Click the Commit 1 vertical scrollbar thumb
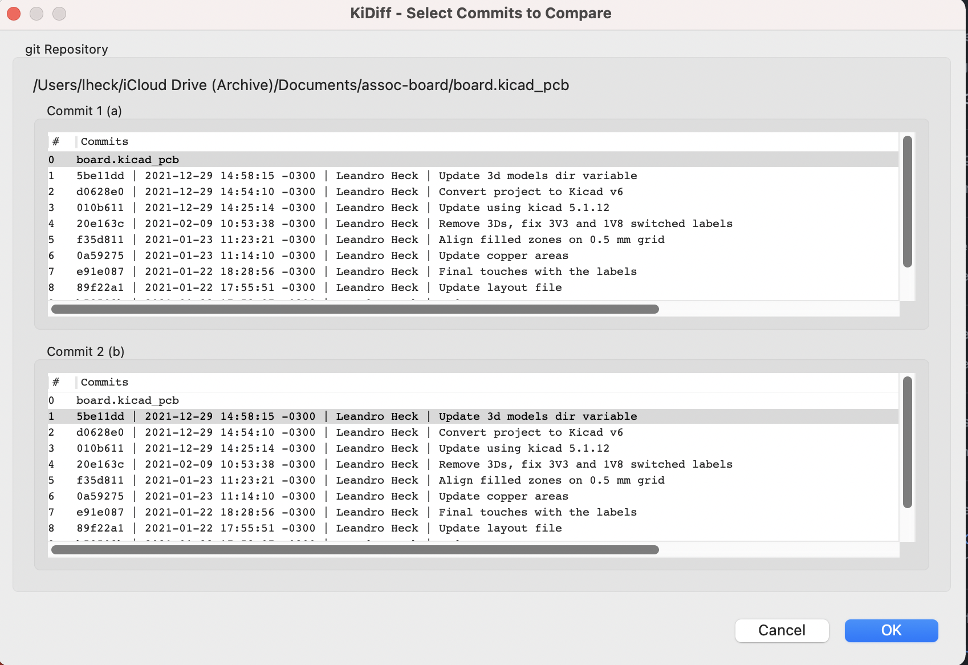 coord(908,201)
